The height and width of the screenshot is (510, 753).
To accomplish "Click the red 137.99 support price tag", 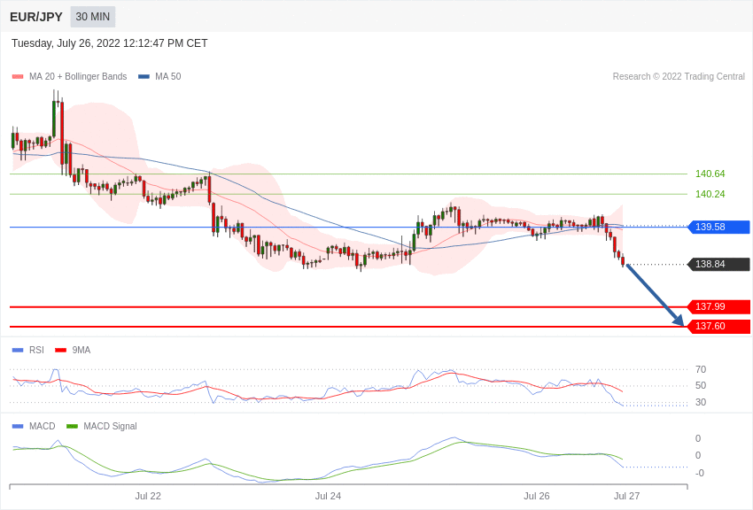I will click(718, 306).
